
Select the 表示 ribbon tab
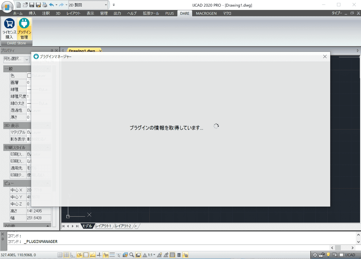point(90,13)
